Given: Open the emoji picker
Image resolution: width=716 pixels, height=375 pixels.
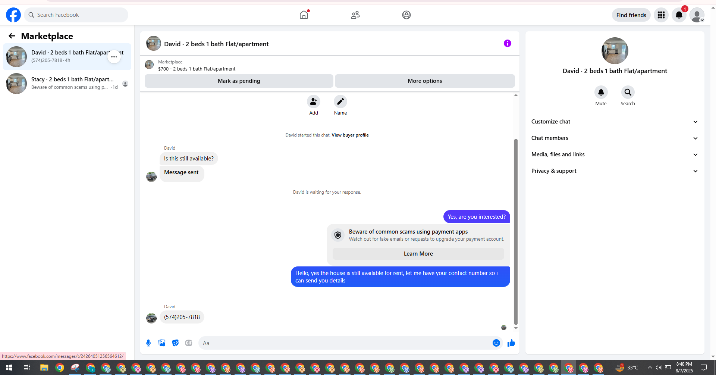Looking at the screenshot, I should (496, 343).
